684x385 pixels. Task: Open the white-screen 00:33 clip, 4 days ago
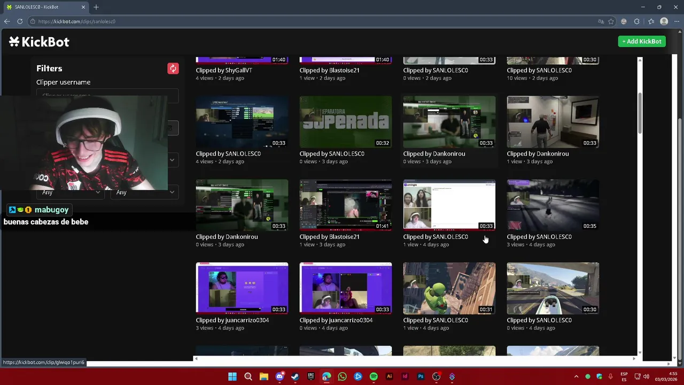pos(449,205)
